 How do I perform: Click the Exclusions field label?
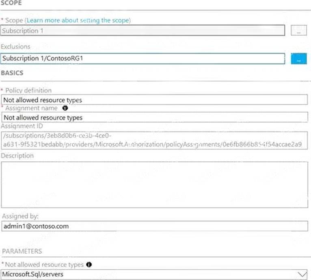[15, 46]
